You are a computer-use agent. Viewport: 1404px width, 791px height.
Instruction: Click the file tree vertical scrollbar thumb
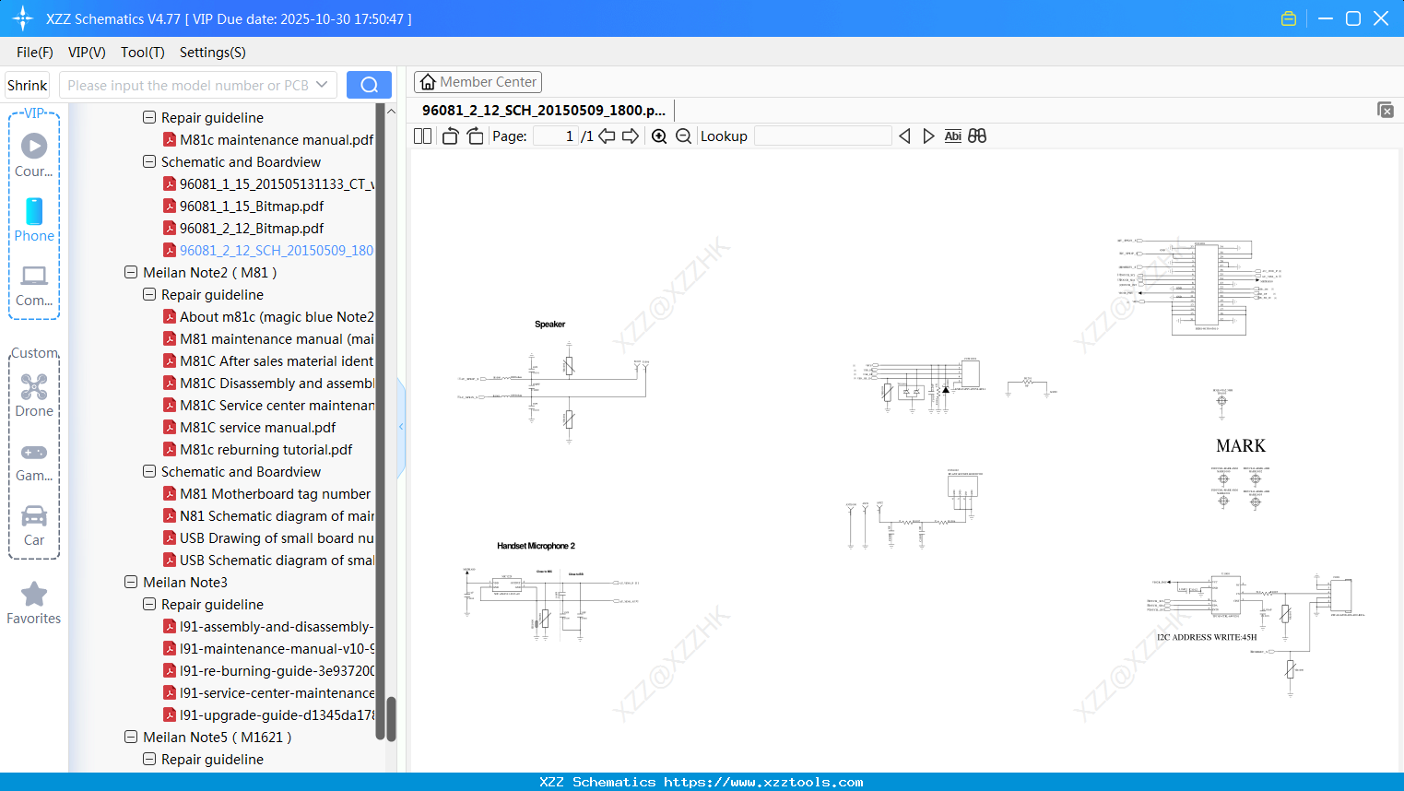tap(391, 718)
